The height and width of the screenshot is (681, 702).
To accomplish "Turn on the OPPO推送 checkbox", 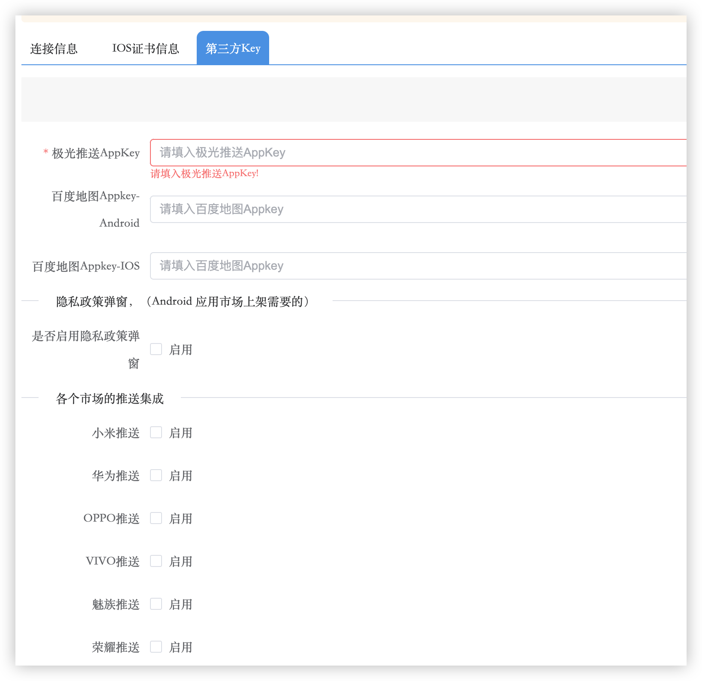I will [156, 518].
